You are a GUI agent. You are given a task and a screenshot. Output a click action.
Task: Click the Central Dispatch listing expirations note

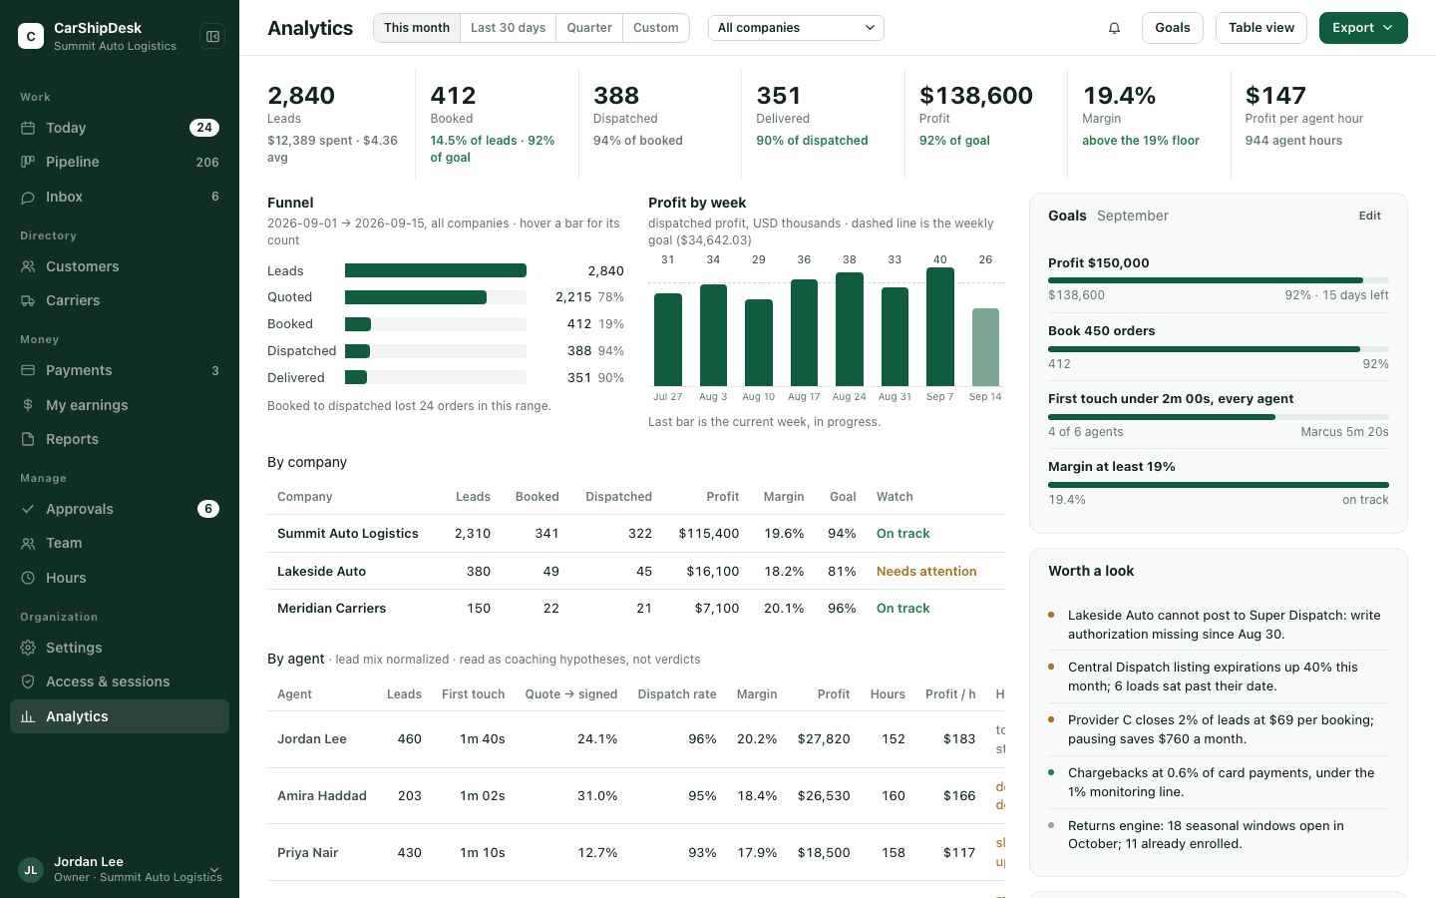tap(1219, 676)
